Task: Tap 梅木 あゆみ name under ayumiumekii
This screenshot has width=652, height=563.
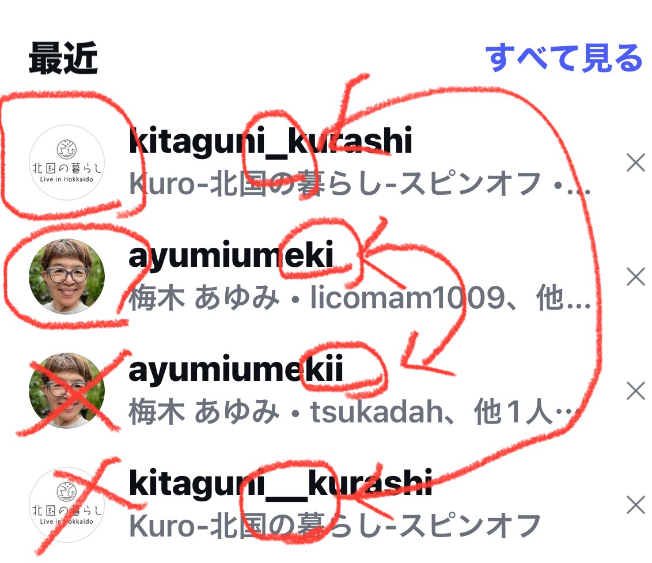Action: [204, 412]
